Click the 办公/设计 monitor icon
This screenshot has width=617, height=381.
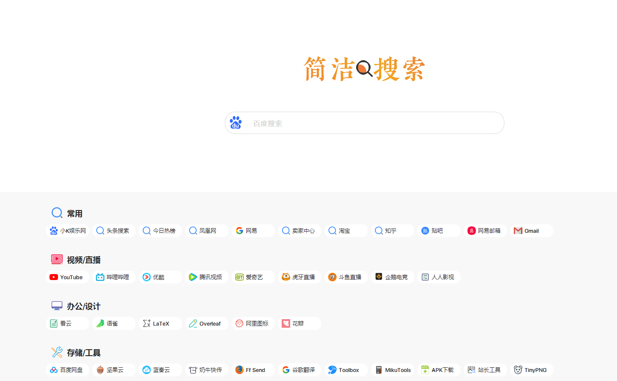pyautogui.click(x=57, y=305)
